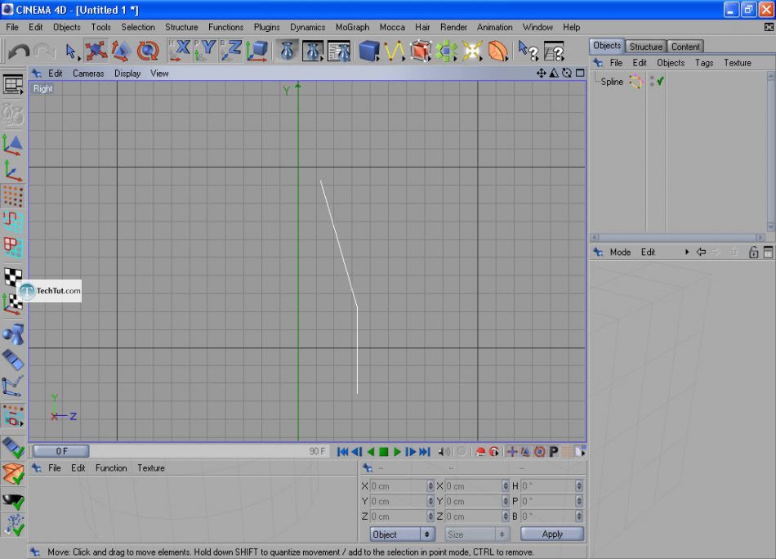Open the Structure menu
The image size is (776, 559).
click(x=181, y=27)
